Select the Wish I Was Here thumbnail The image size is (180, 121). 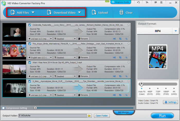tap(14, 69)
